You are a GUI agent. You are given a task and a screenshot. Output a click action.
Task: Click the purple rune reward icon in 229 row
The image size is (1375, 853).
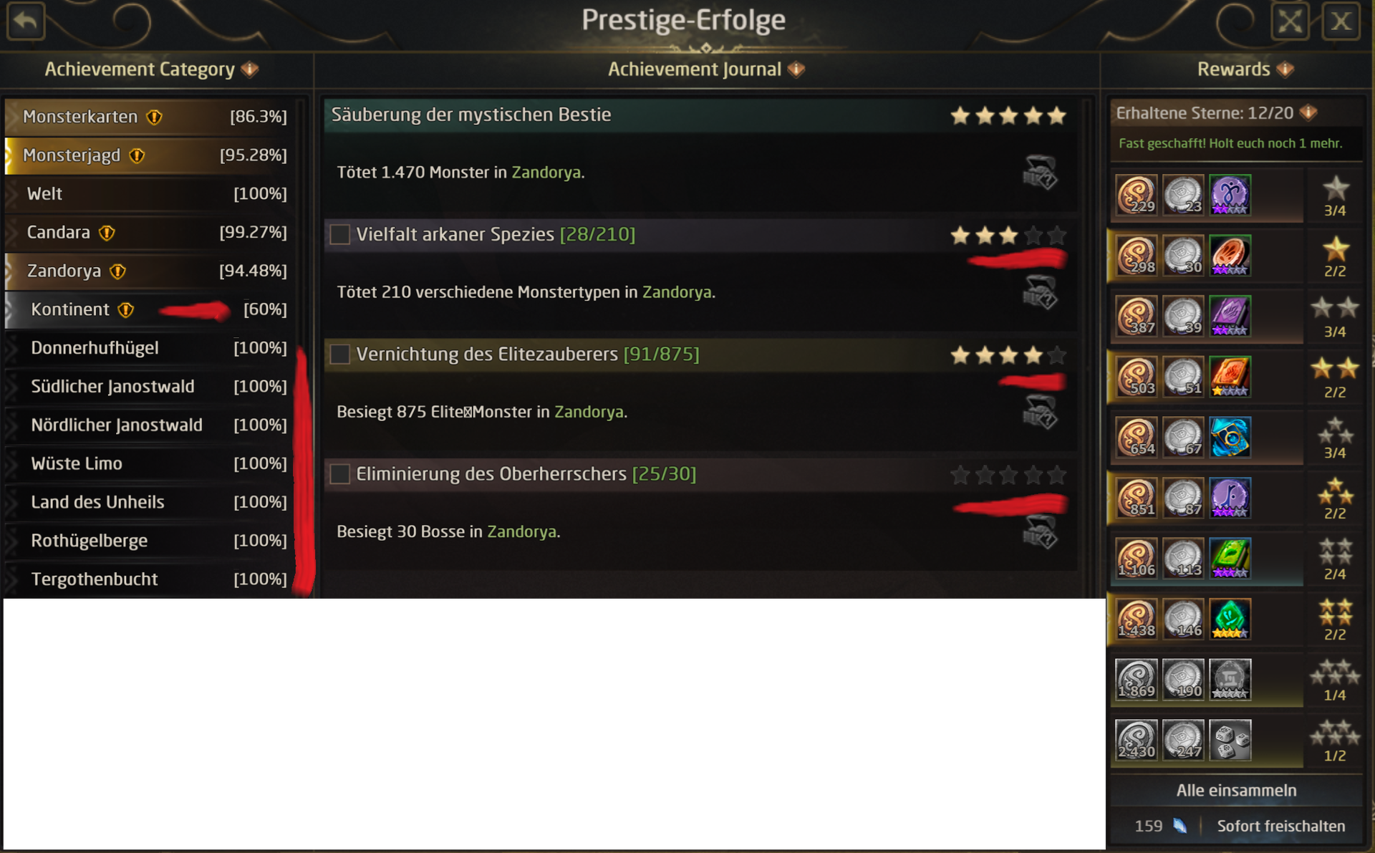pos(1230,195)
